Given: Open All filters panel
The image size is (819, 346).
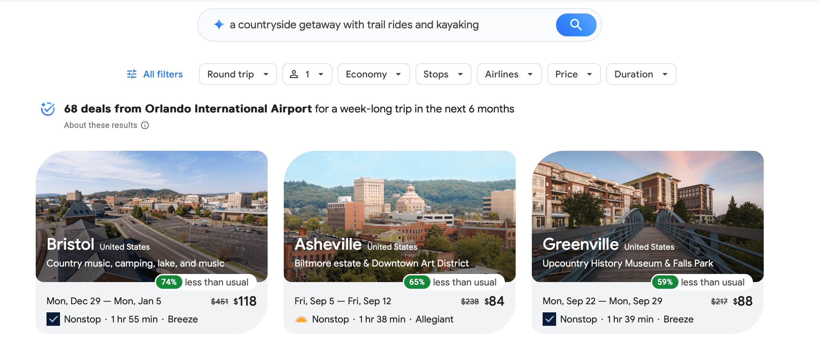Looking at the screenshot, I should [163, 74].
